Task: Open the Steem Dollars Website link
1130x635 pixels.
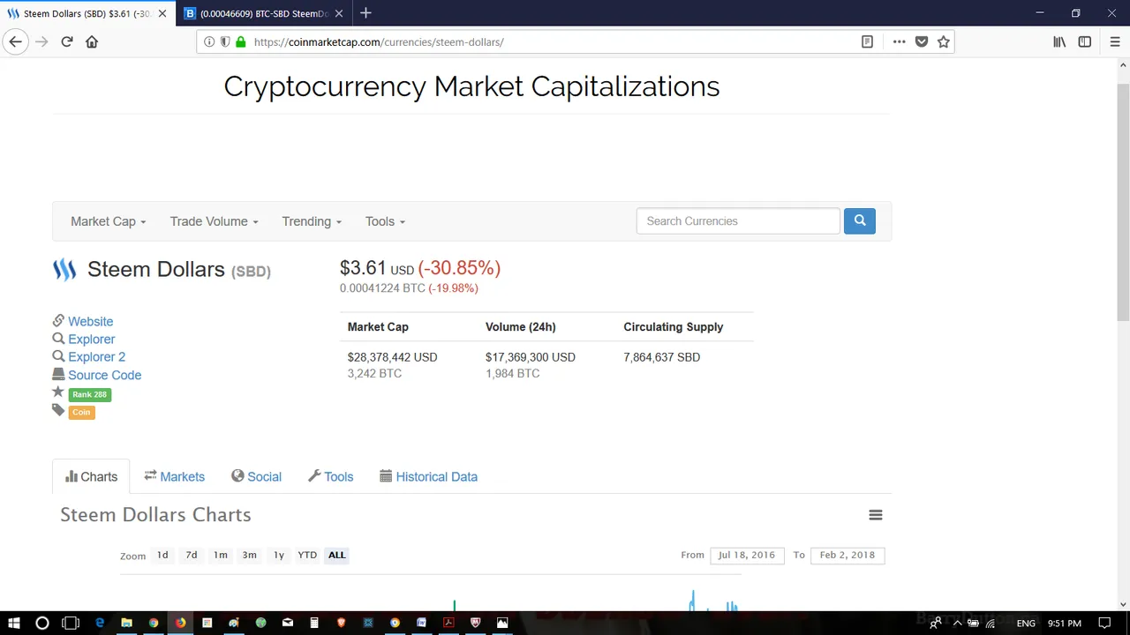Action: [91, 321]
